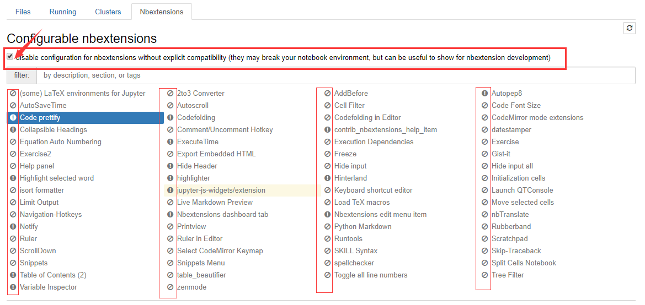Open Codefolding in Editor extension
The image size is (645, 305).
pyautogui.click(x=368, y=118)
